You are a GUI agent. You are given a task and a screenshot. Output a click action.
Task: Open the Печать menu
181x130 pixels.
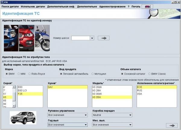(136, 7)
